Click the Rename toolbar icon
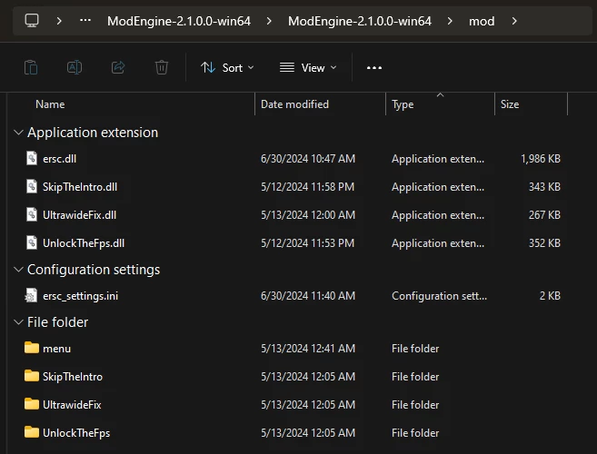The image size is (597, 454). (x=75, y=68)
